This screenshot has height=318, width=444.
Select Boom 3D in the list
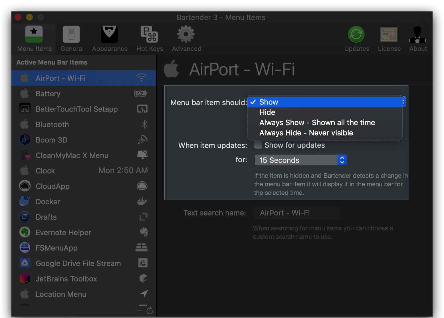(84, 140)
